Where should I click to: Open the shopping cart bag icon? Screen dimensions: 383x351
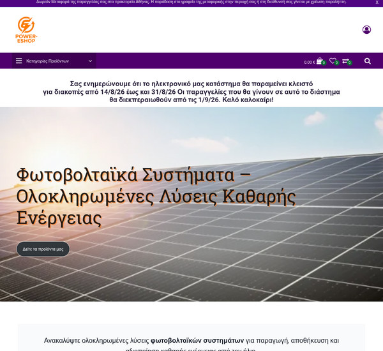320,61
